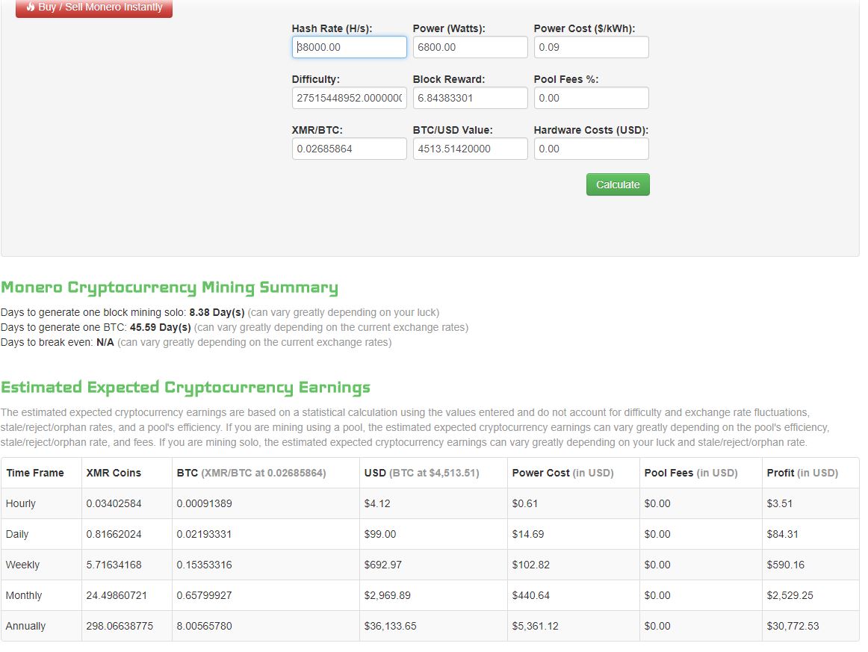This screenshot has width=868, height=652.
Task: Click the BTC column header
Action: (251, 473)
